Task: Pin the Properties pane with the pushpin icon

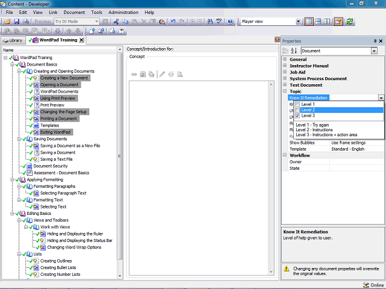Action: coord(375,41)
